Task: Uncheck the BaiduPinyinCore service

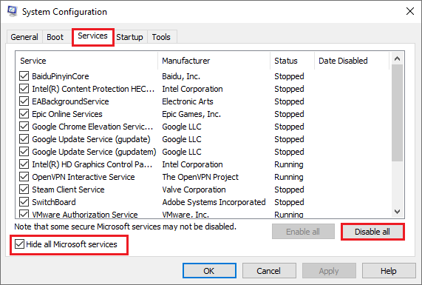Action: pyautogui.click(x=24, y=76)
